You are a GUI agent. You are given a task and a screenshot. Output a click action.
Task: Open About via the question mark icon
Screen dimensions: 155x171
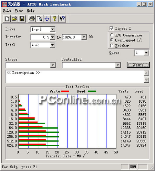[x=55, y=19]
